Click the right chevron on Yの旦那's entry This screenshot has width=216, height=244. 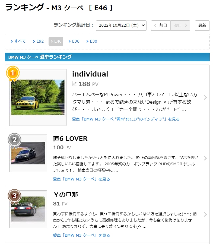point(205,214)
